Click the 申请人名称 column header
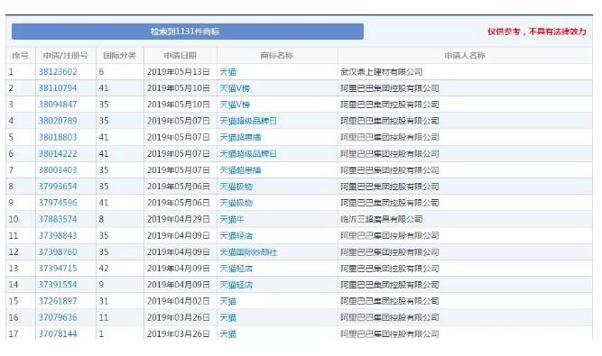 pyautogui.click(x=465, y=56)
